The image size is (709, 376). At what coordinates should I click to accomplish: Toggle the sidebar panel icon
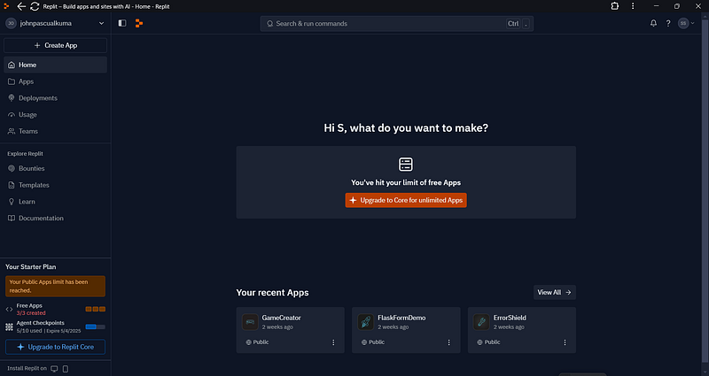122,23
